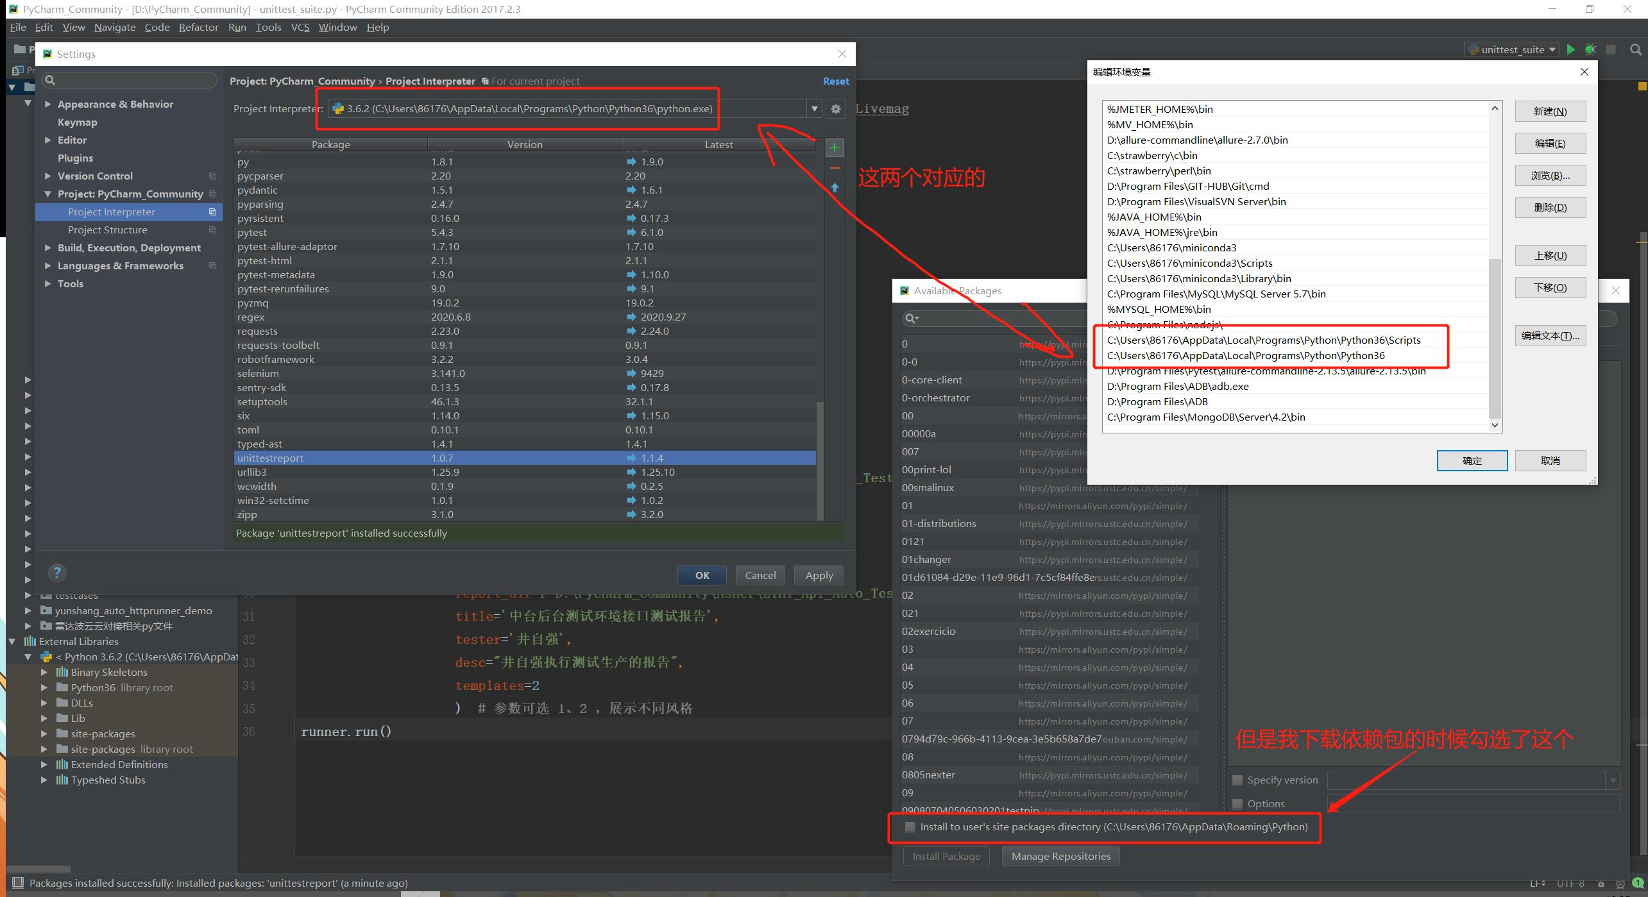Click the red minus uninstall package icon
Screen dimensions: 1648x897
click(834, 168)
